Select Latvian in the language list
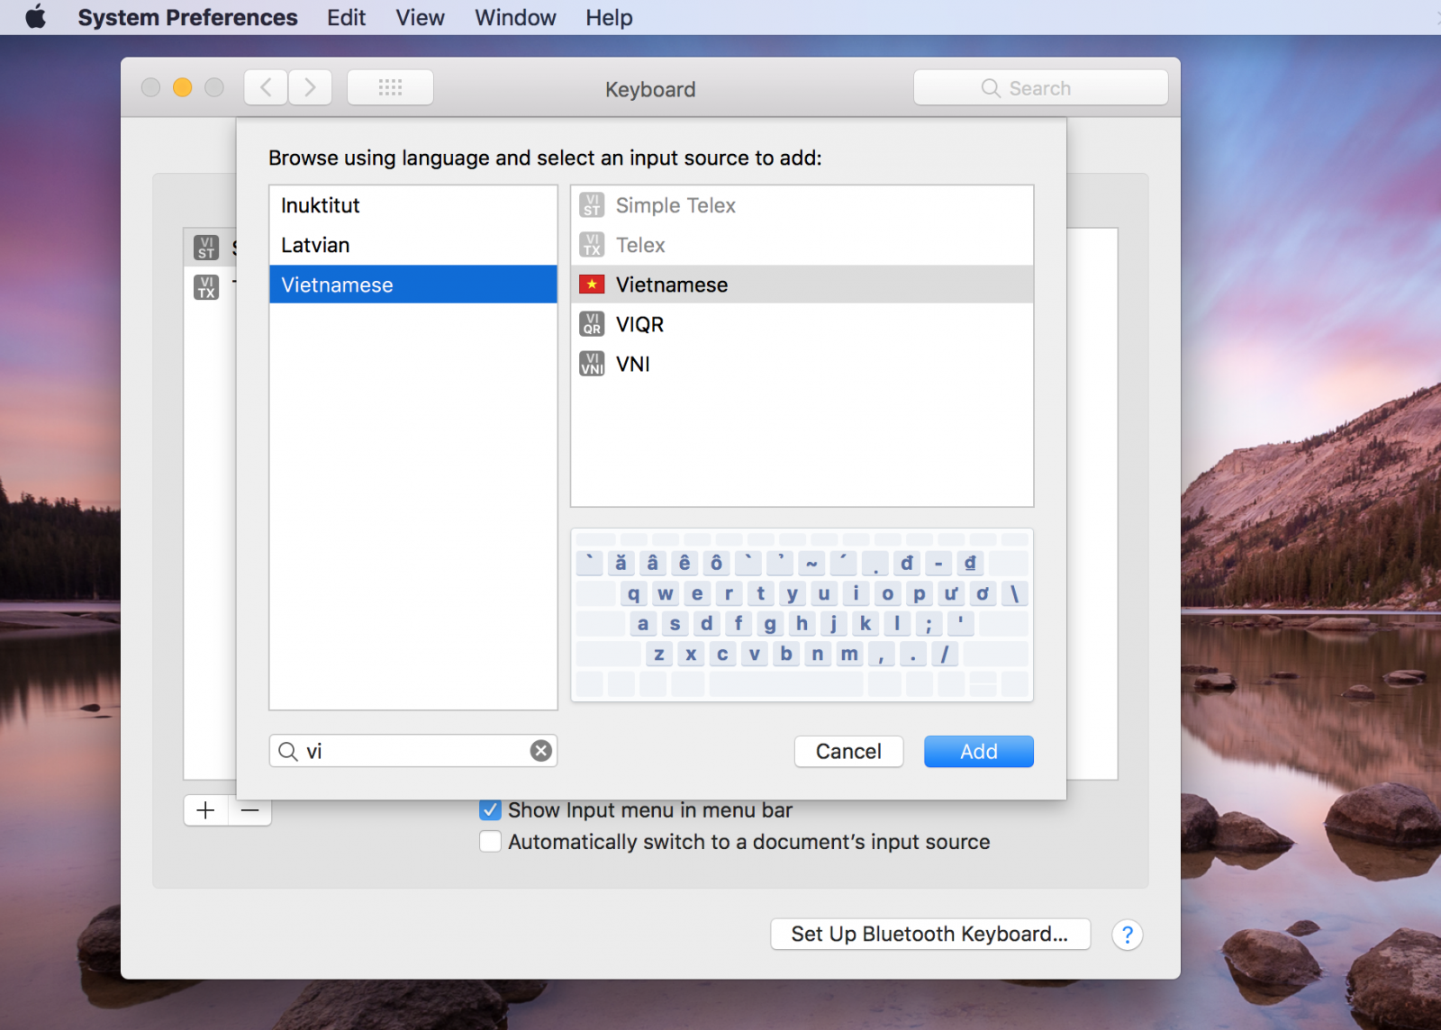The width and height of the screenshot is (1441, 1030). tap(412, 245)
